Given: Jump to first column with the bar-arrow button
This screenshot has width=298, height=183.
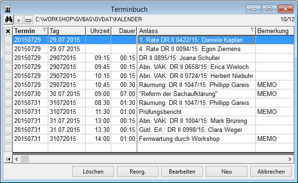Looking at the screenshot, I should 8,159.
